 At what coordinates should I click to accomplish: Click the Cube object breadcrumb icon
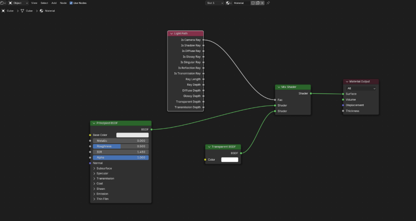[3, 11]
